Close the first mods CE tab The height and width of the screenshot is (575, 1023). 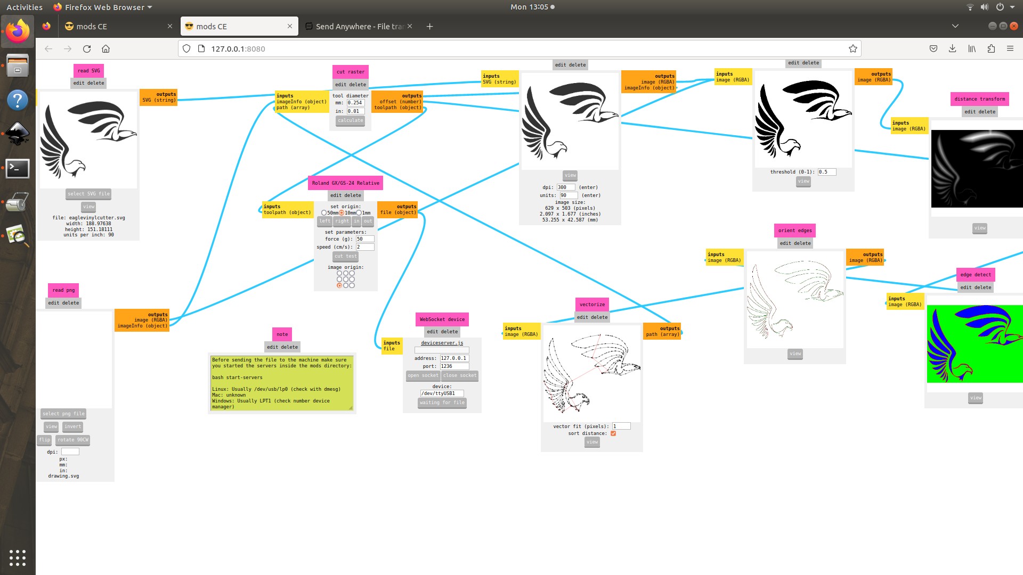coord(170,26)
